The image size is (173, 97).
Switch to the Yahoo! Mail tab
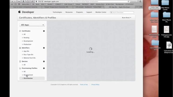[x=88, y=7]
